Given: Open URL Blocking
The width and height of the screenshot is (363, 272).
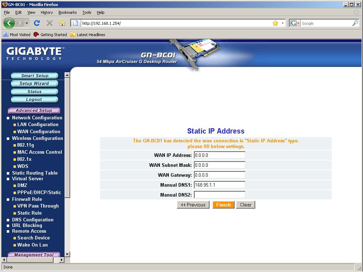Looking at the screenshot, I should coord(27,226).
